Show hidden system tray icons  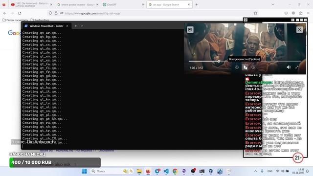coord(255,171)
